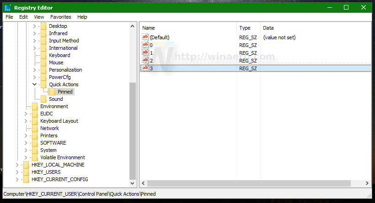Select the Volatile Environment tree label

point(63,157)
